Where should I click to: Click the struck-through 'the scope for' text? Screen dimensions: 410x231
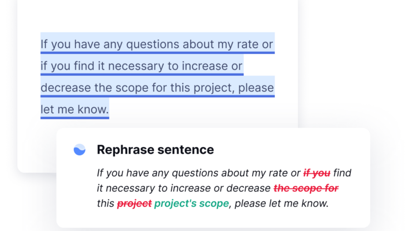tap(306, 188)
